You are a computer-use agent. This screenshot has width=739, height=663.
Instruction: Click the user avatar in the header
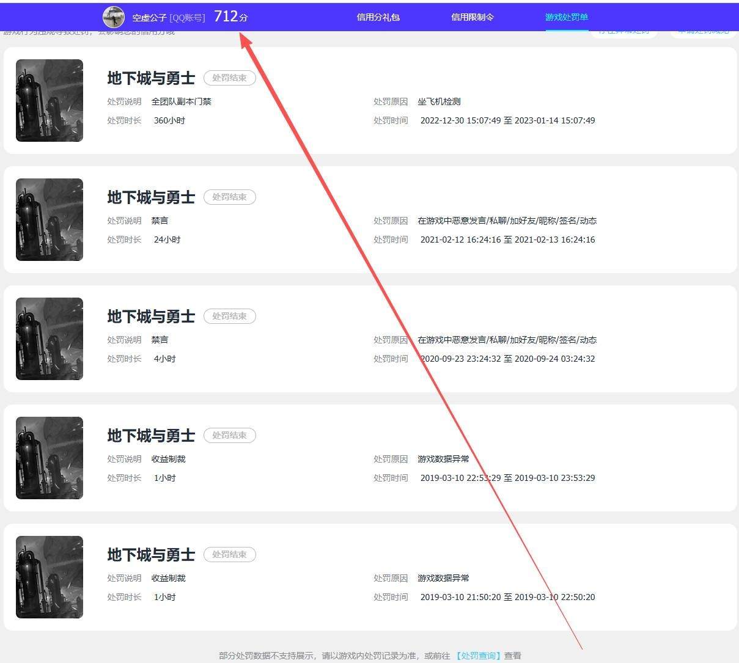point(114,17)
